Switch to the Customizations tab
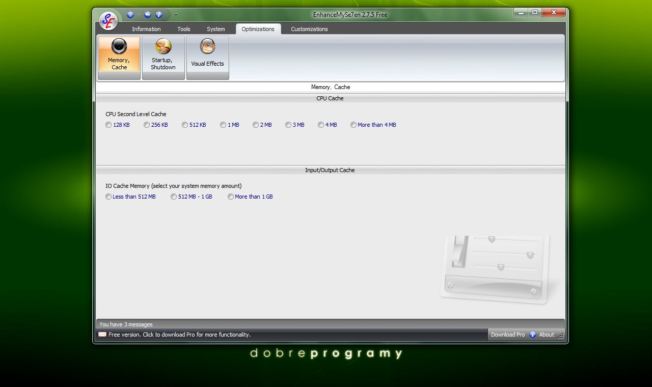Image resolution: width=652 pixels, height=387 pixels. coord(309,29)
